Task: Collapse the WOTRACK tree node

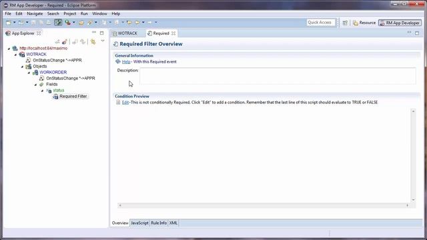Action: pyautogui.click(x=15, y=55)
